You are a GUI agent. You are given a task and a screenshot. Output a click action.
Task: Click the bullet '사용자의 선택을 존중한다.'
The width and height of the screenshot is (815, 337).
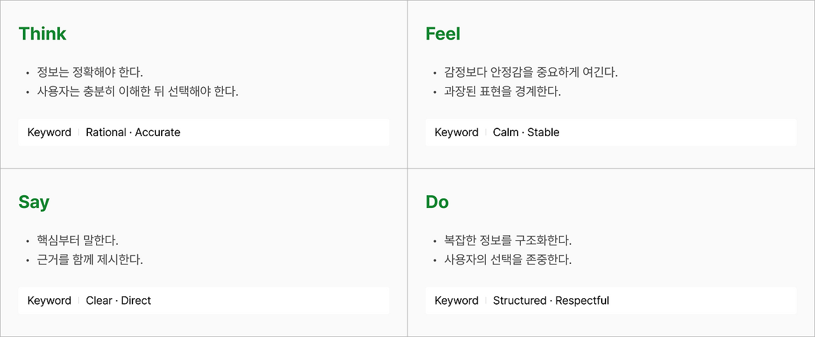click(x=507, y=259)
